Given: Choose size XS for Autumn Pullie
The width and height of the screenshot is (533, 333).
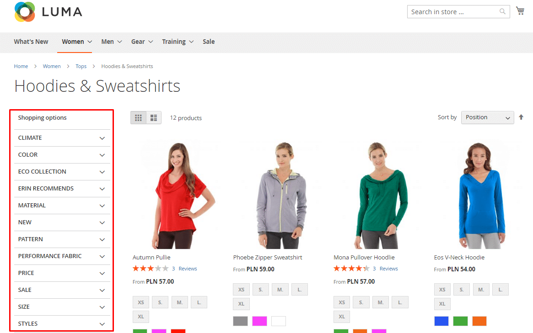Looking at the screenshot, I should [141, 302].
